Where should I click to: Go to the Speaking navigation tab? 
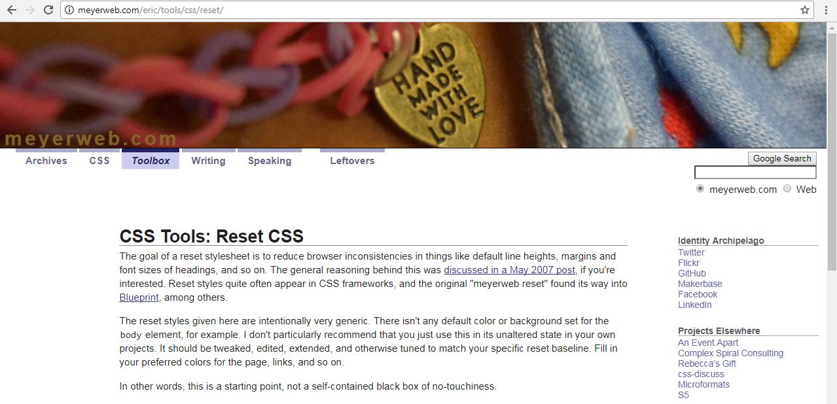pos(270,160)
